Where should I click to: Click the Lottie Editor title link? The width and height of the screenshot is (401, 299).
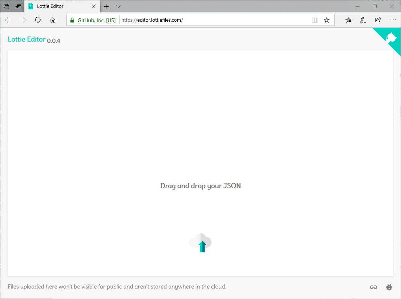tap(27, 39)
